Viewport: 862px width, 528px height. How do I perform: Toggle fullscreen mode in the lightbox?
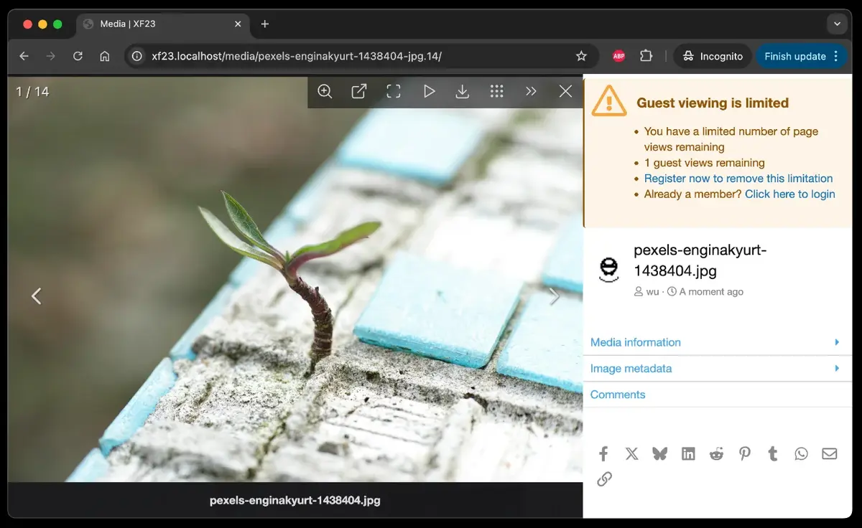point(394,91)
